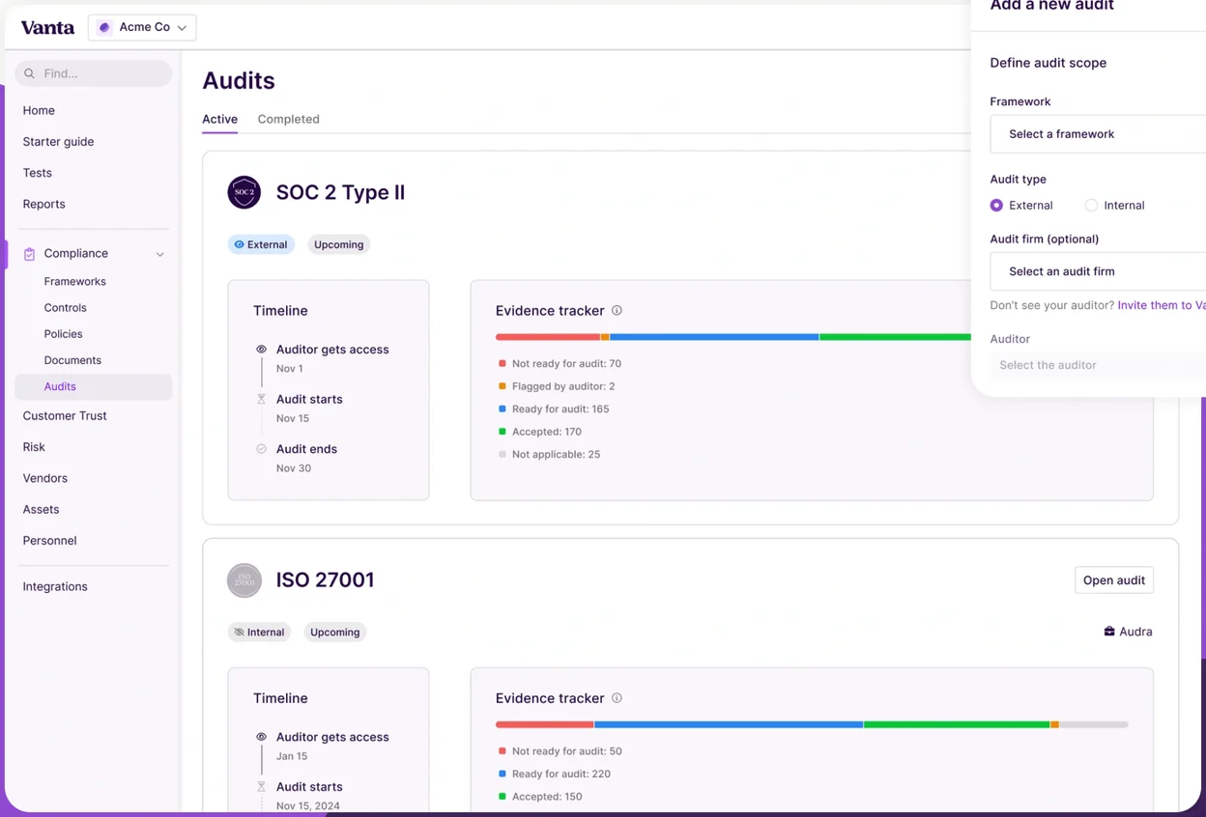Go to Home in sidebar

tap(39, 110)
